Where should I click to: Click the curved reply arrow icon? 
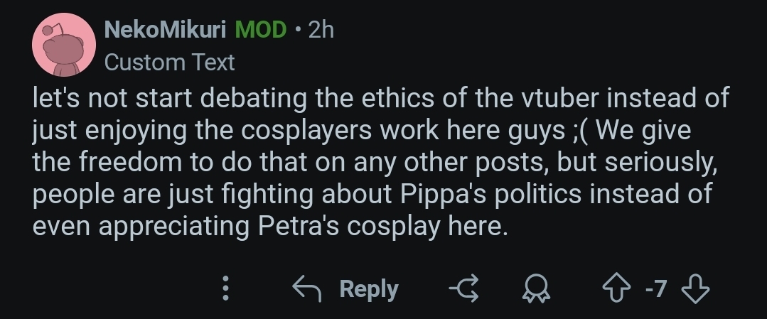pos(308,288)
